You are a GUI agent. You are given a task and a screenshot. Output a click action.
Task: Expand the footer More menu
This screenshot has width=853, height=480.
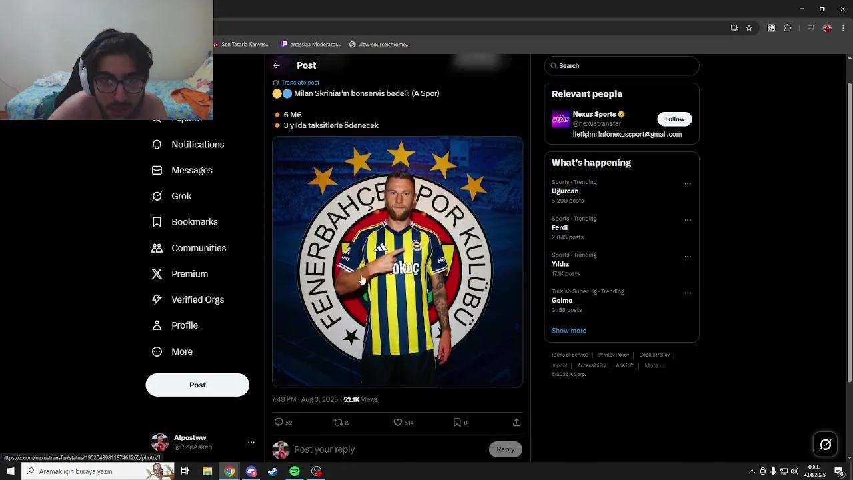pos(654,365)
